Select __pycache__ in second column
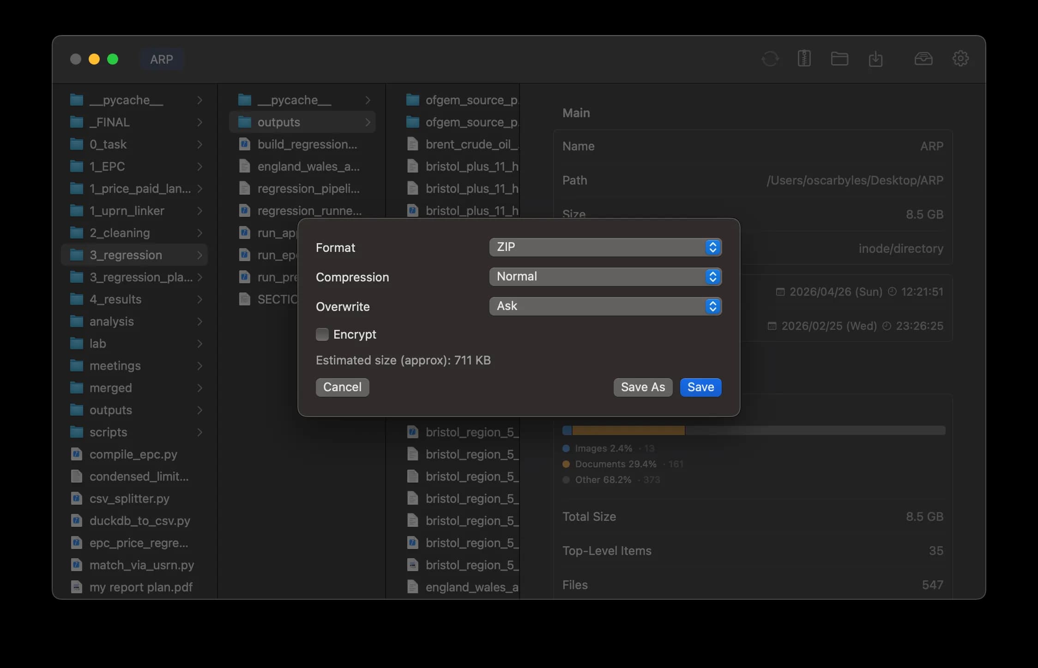This screenshot has width=1038, height=668. tap(302, 100)
